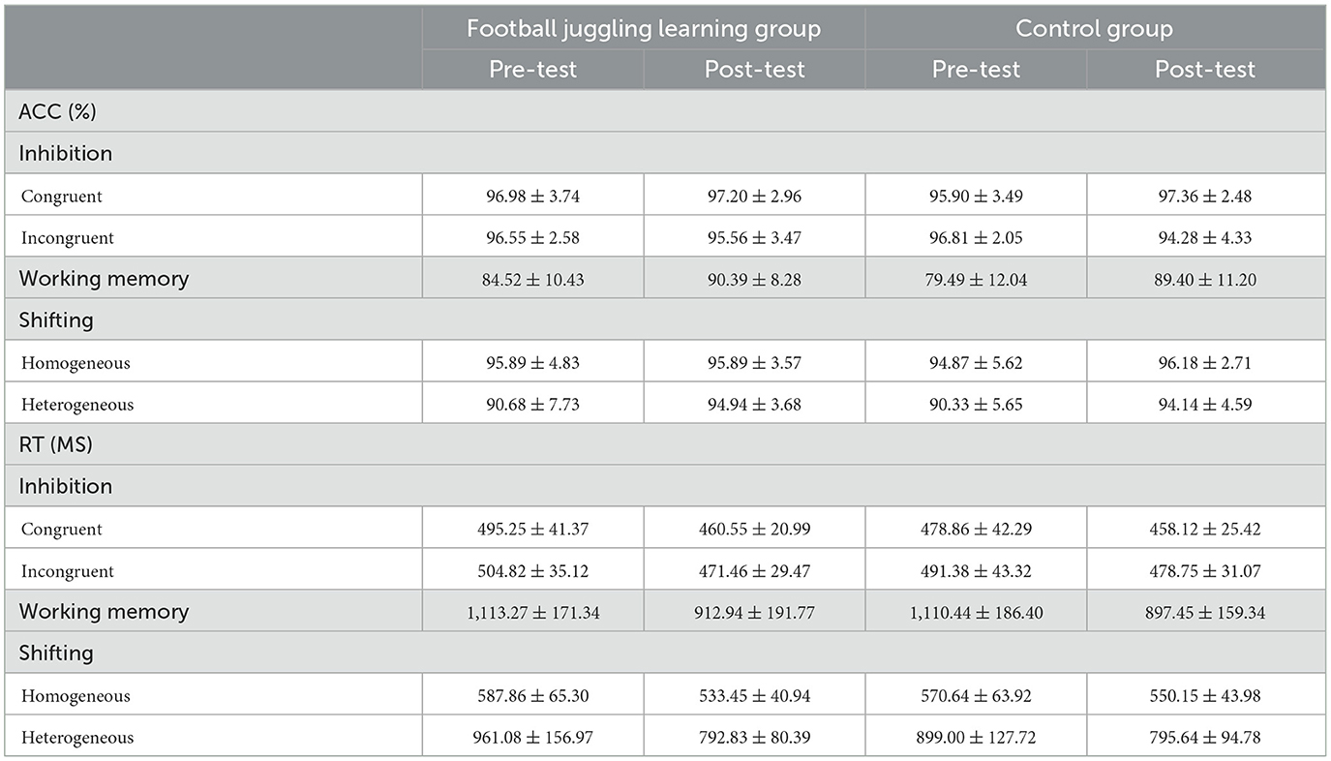The height and width of the screenshot is (761, 1331).
Task: Click the value 90.39 ± 8.28
Action: click(x=754, y=279)
